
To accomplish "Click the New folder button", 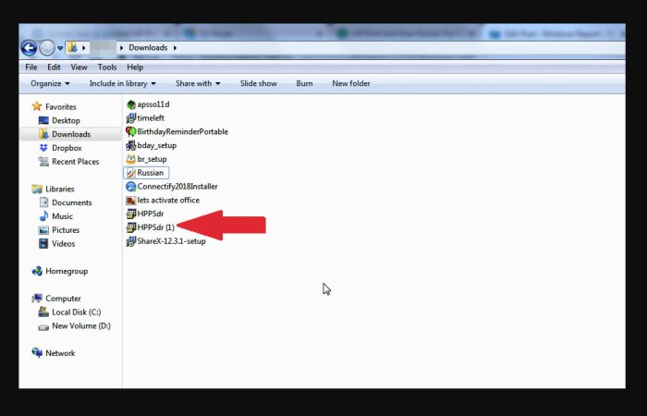I will coord(350,83).
